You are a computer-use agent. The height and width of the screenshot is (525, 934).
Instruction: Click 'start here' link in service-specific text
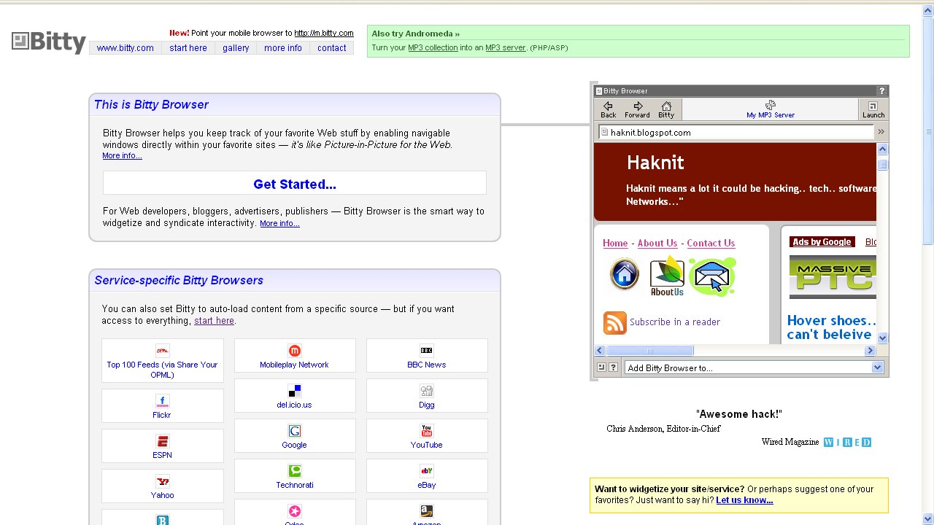pos(214,321)
